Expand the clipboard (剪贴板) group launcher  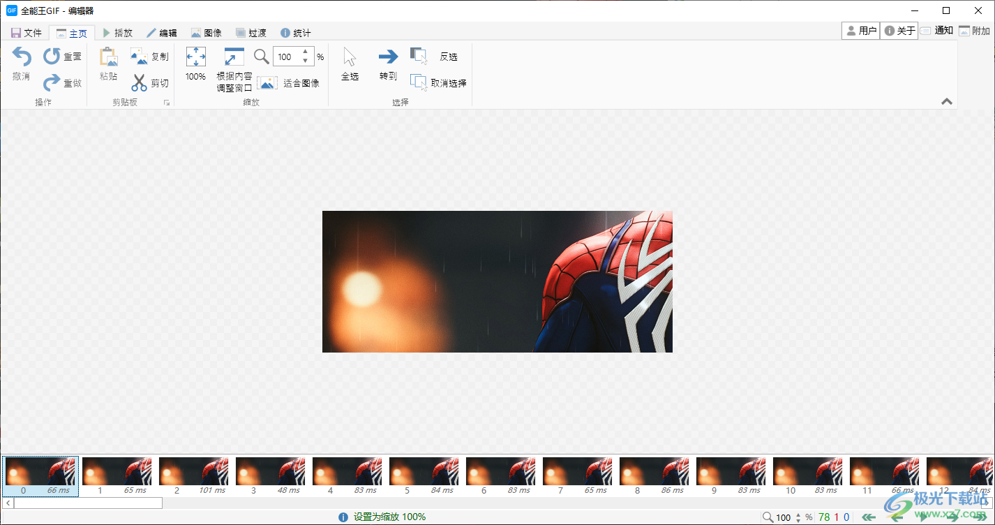coord(167,103)
